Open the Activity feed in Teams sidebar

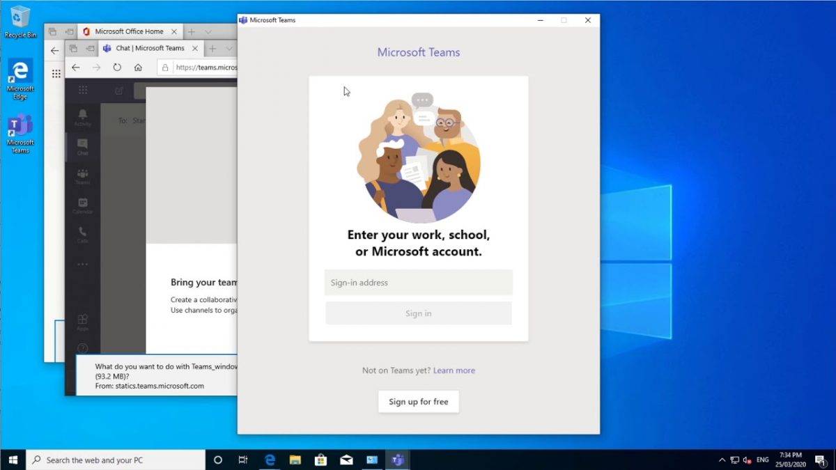(82, 117)
